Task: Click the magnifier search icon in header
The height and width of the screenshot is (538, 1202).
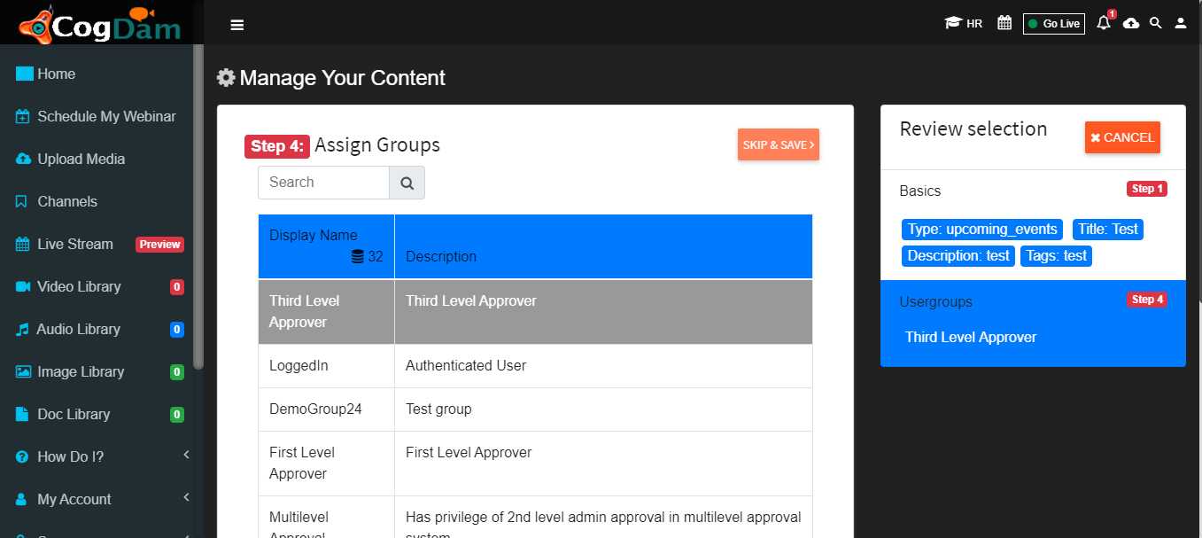Action: tap(1155, 23)
